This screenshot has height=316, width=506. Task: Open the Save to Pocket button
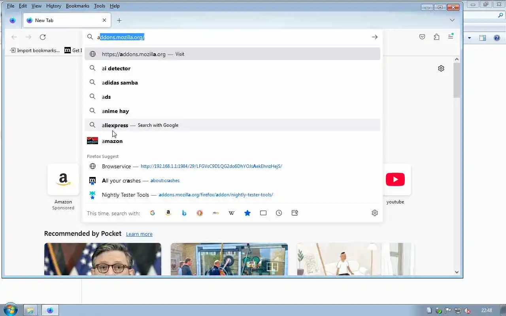tap(422, 37)
